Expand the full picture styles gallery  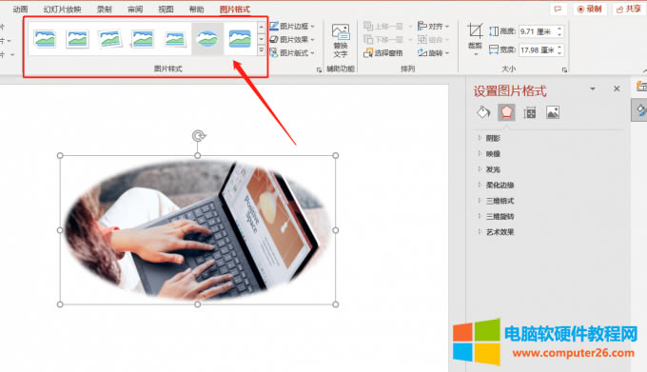pyautogui.click(x=262, y=49)
